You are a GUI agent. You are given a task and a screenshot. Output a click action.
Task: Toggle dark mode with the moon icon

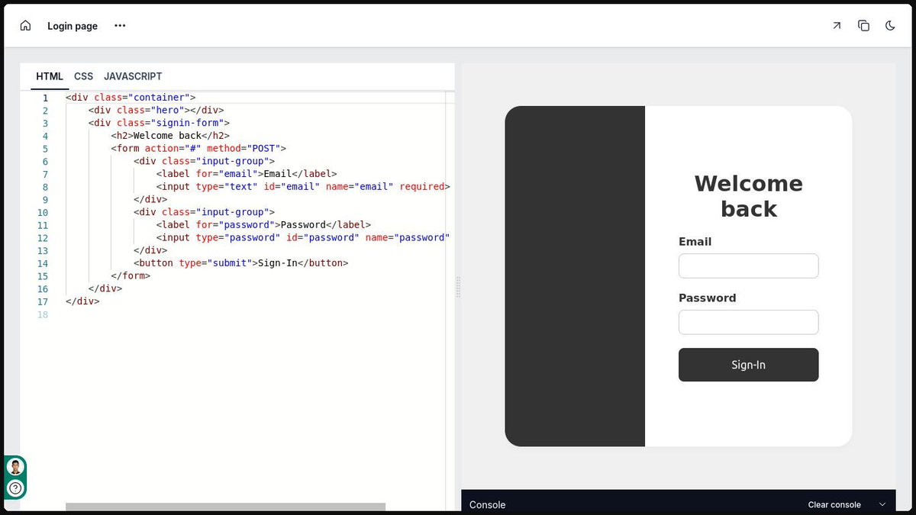890,25
